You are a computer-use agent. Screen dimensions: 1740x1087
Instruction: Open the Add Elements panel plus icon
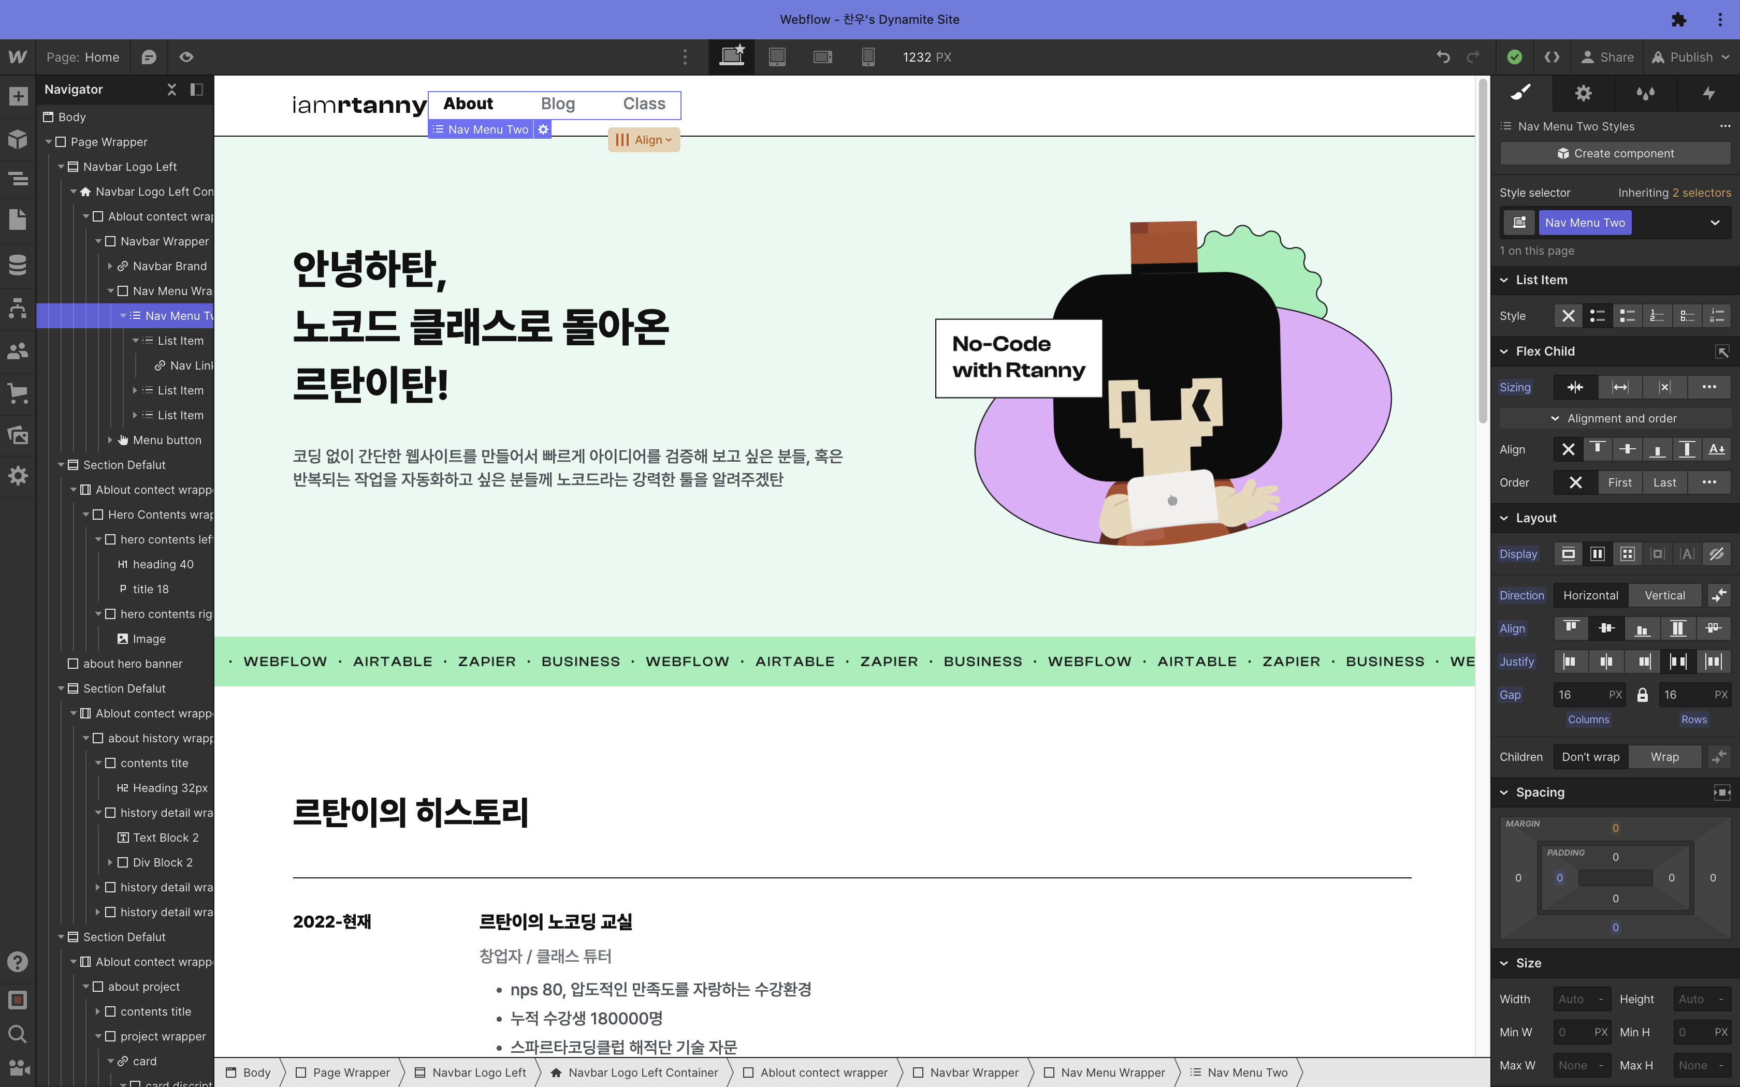pos(18,96)
